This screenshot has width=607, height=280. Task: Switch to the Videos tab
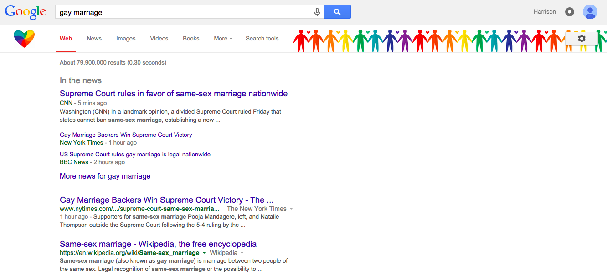click(159, 39)
